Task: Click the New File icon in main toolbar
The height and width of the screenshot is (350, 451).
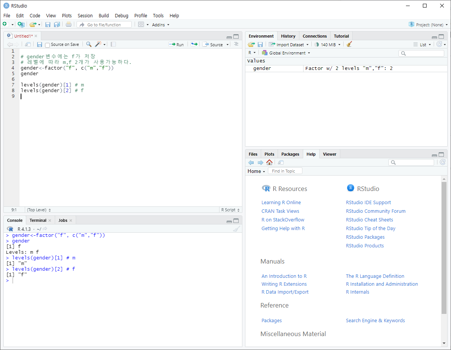Action: point(5,24)
